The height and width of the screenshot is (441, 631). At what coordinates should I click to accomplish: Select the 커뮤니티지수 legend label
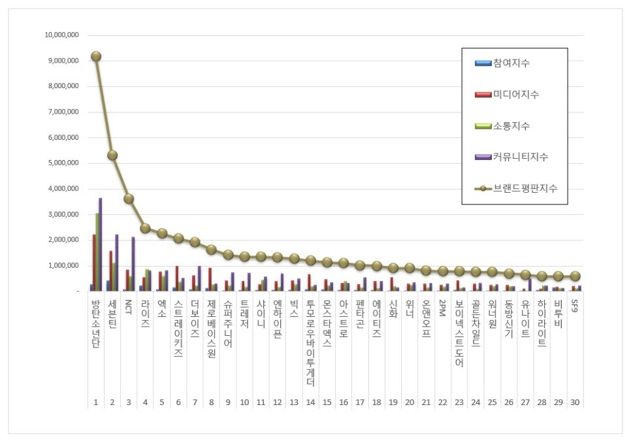(x=521, y=157)
